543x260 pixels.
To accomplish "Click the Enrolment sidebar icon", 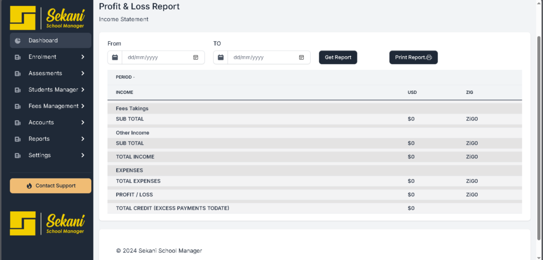I will point(17,57).
